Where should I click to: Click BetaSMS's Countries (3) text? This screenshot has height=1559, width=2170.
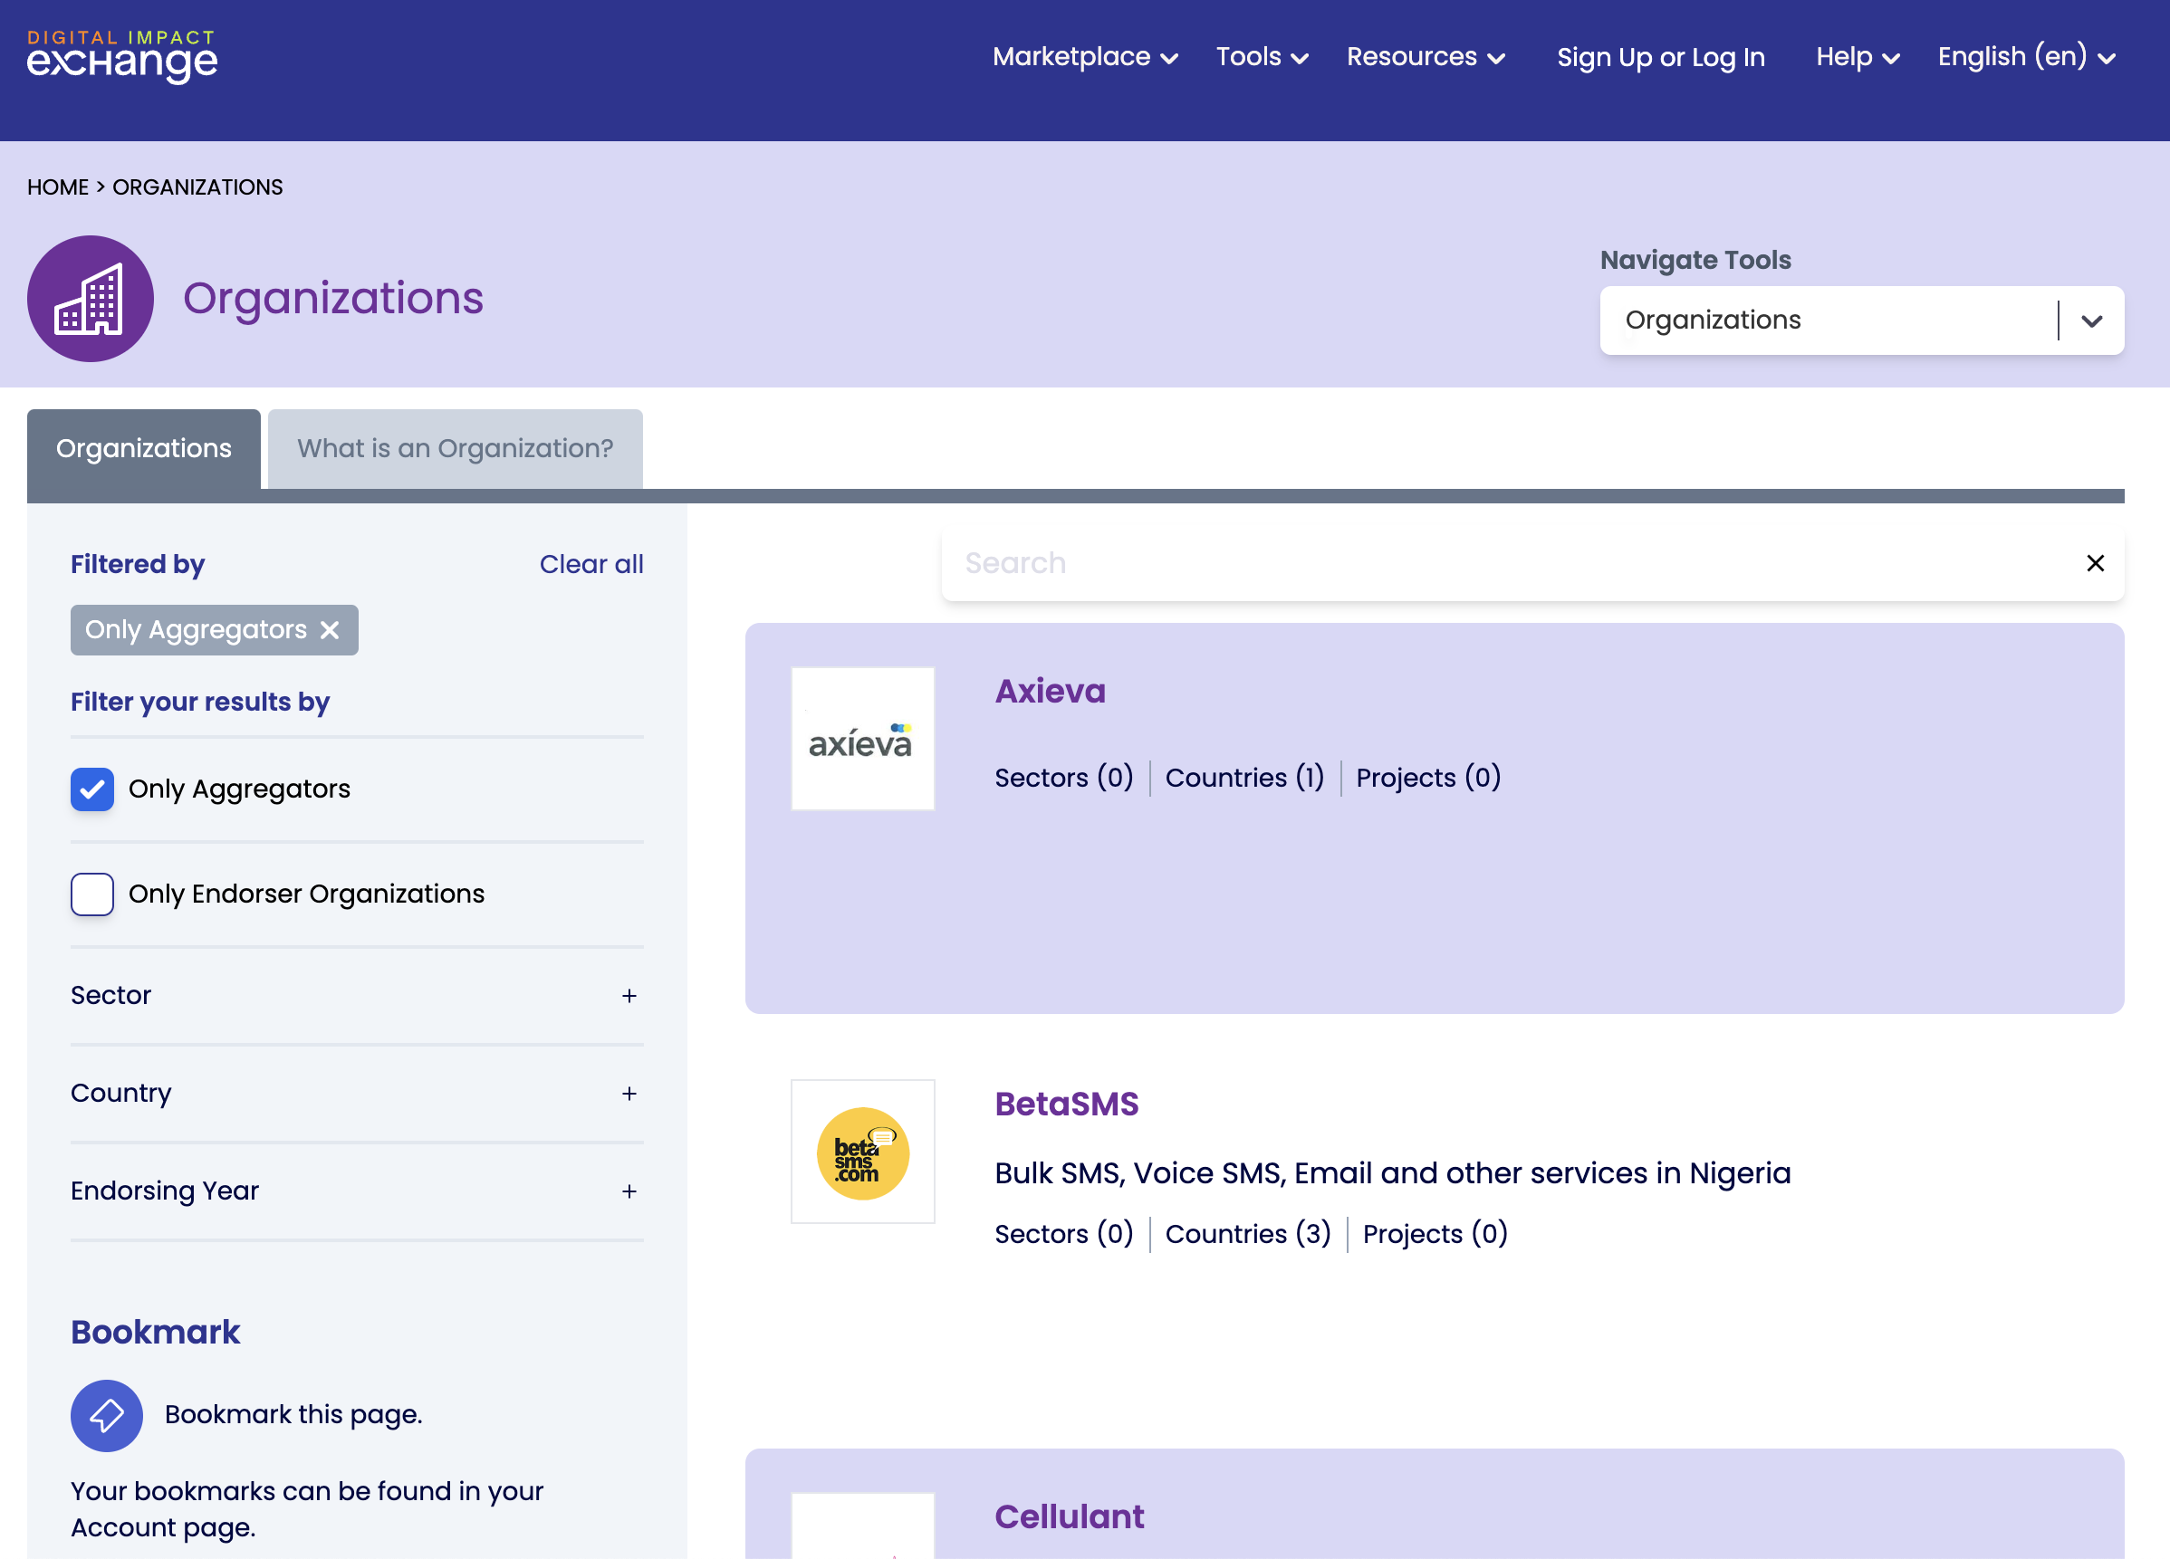point(1248,1234)
